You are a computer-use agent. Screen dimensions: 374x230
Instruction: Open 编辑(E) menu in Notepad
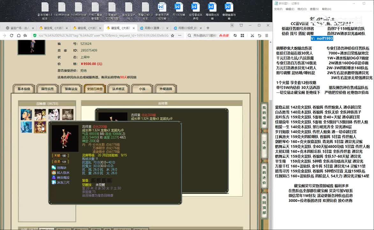[290, 9]
